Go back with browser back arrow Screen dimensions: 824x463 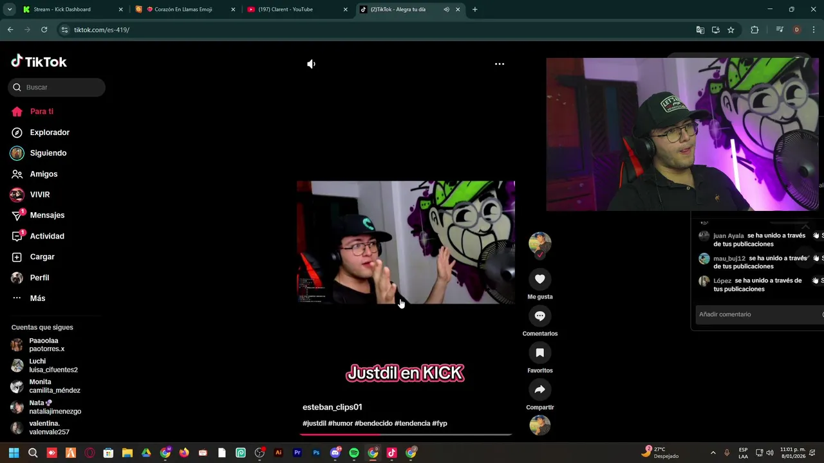pyautogui.click(x=10, y=30)
